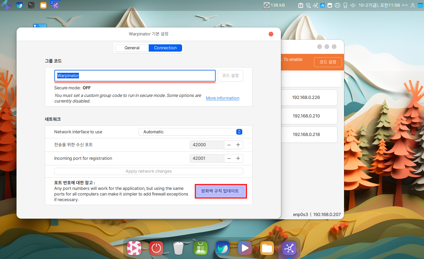
Task: Increase the 42000 transfer port with plus
Action: (238, 145)
